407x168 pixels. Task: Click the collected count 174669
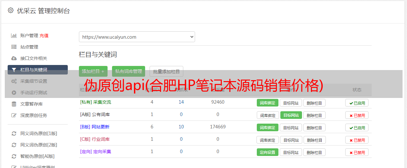pyautogui.click(x=218, y=127)
